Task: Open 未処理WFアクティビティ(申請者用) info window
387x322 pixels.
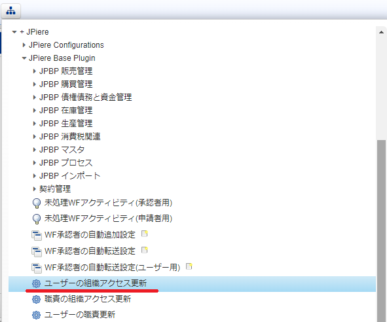Action: [108, 219]
